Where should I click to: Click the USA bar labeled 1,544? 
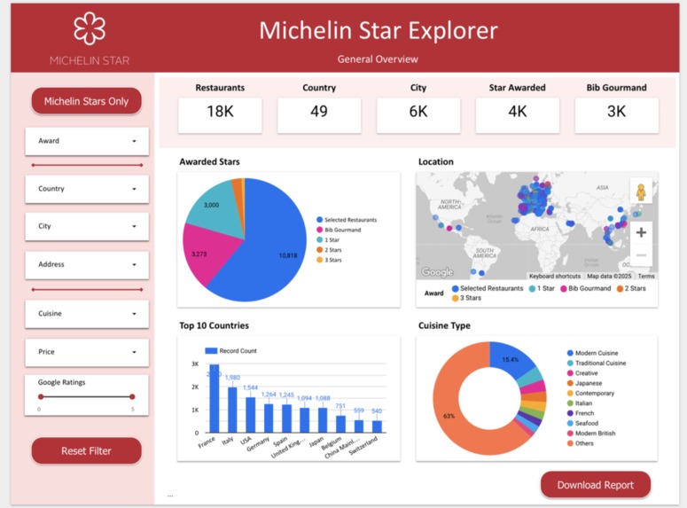coord(250,415)
